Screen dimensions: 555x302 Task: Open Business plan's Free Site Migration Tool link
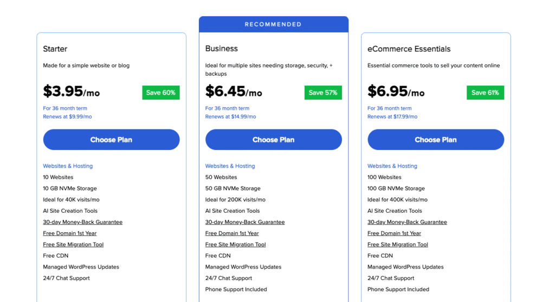[x=235, y=245]
